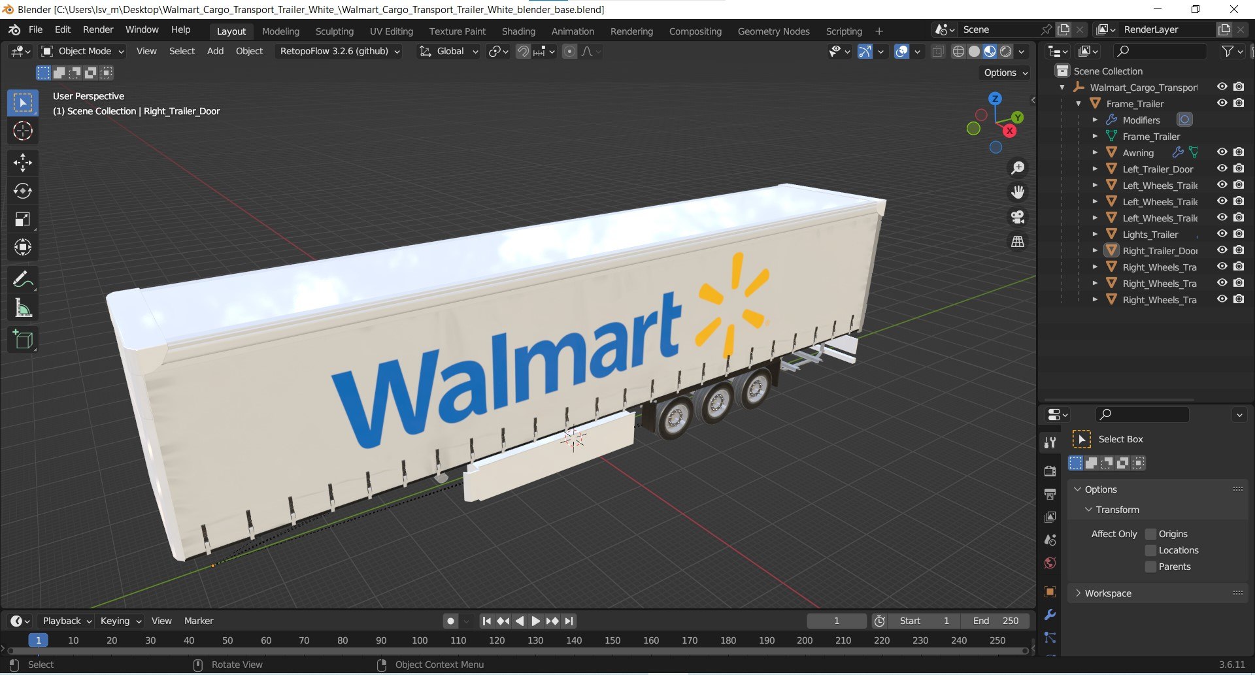1255x675 pixels.
Task: Open the Playback popover in timeline
Action: pyautogui.click(x=67, y=621)
